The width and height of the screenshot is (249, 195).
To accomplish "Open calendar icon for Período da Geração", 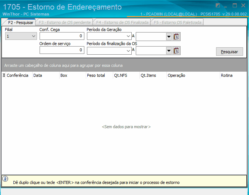I will point(176,37).
